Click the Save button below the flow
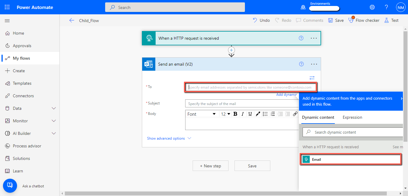The height and width of the screenshot is (196, 408). [252, 166]
